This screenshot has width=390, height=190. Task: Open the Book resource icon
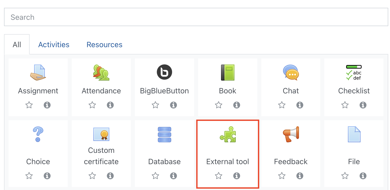click(227, 73)
